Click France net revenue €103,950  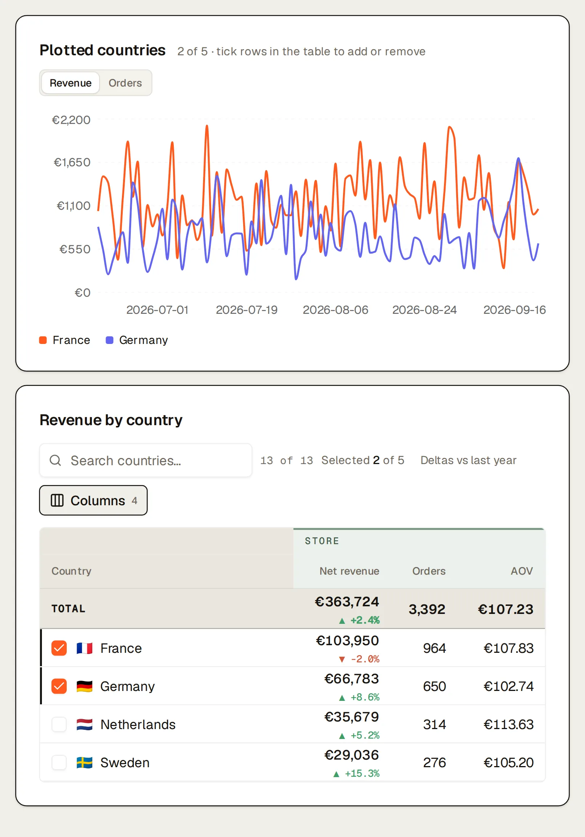[347, 640]
